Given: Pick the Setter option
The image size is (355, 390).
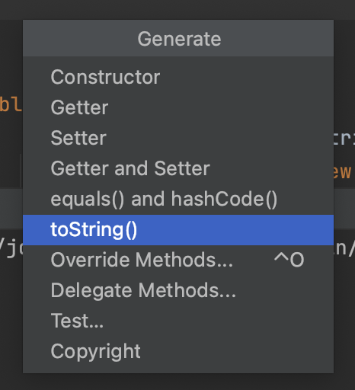Looking at the screenshot, I should (x=178, y=138).
